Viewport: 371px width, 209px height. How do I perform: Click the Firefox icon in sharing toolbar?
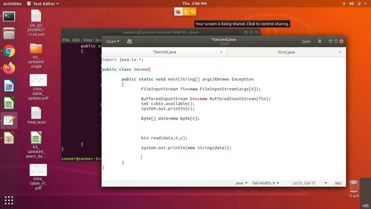[179, 12]
